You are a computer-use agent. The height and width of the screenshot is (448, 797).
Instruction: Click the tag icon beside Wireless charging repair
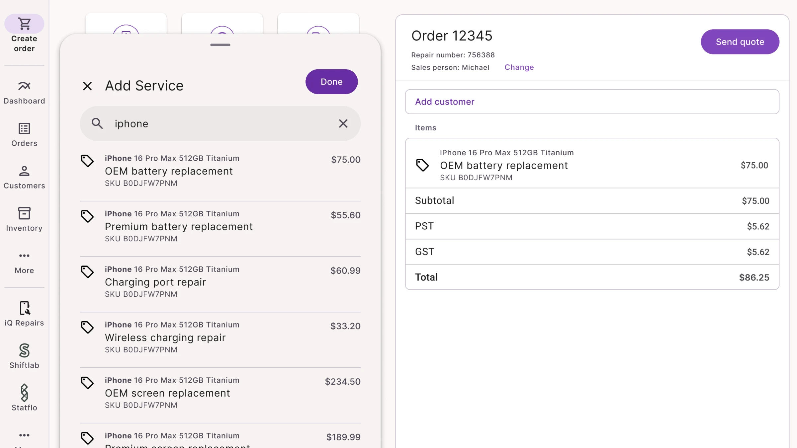pyautogui.click(x=87, y=327)
